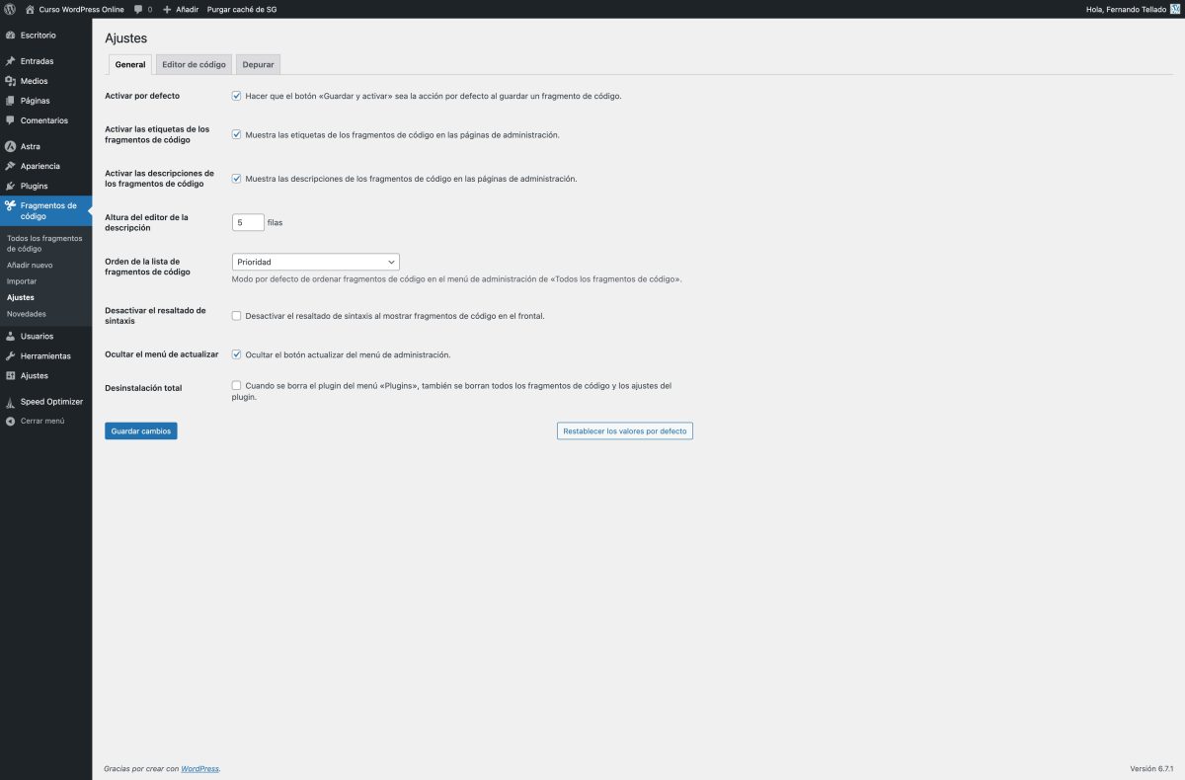
Task: Open the Orden de la lista dropdown
Action: coord(315,261)
